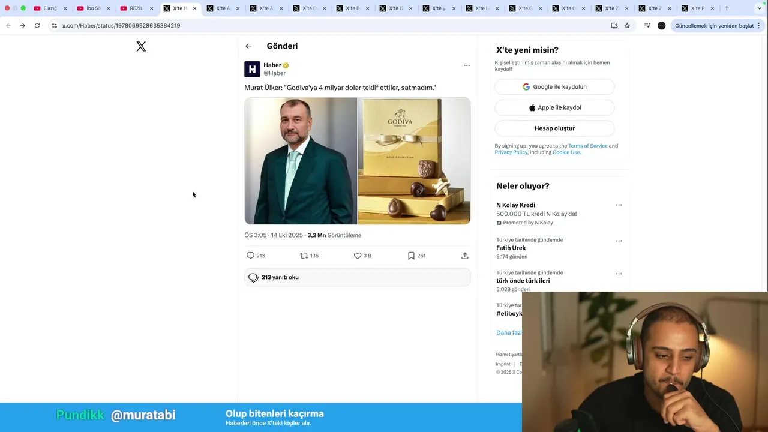Open the Terms of Service link
This screenshot has height=432, width=768.
coord(588,146)
